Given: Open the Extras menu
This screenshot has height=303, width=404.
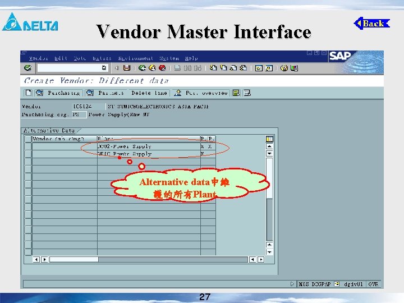Looking at the screenshot, I should 102,58.
